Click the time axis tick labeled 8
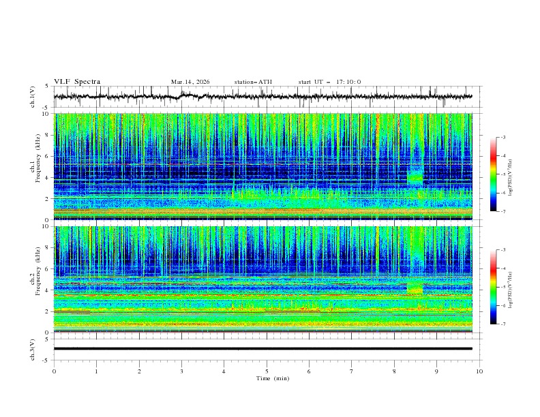The height and width of the screenshot is (417, 540). 394,371
